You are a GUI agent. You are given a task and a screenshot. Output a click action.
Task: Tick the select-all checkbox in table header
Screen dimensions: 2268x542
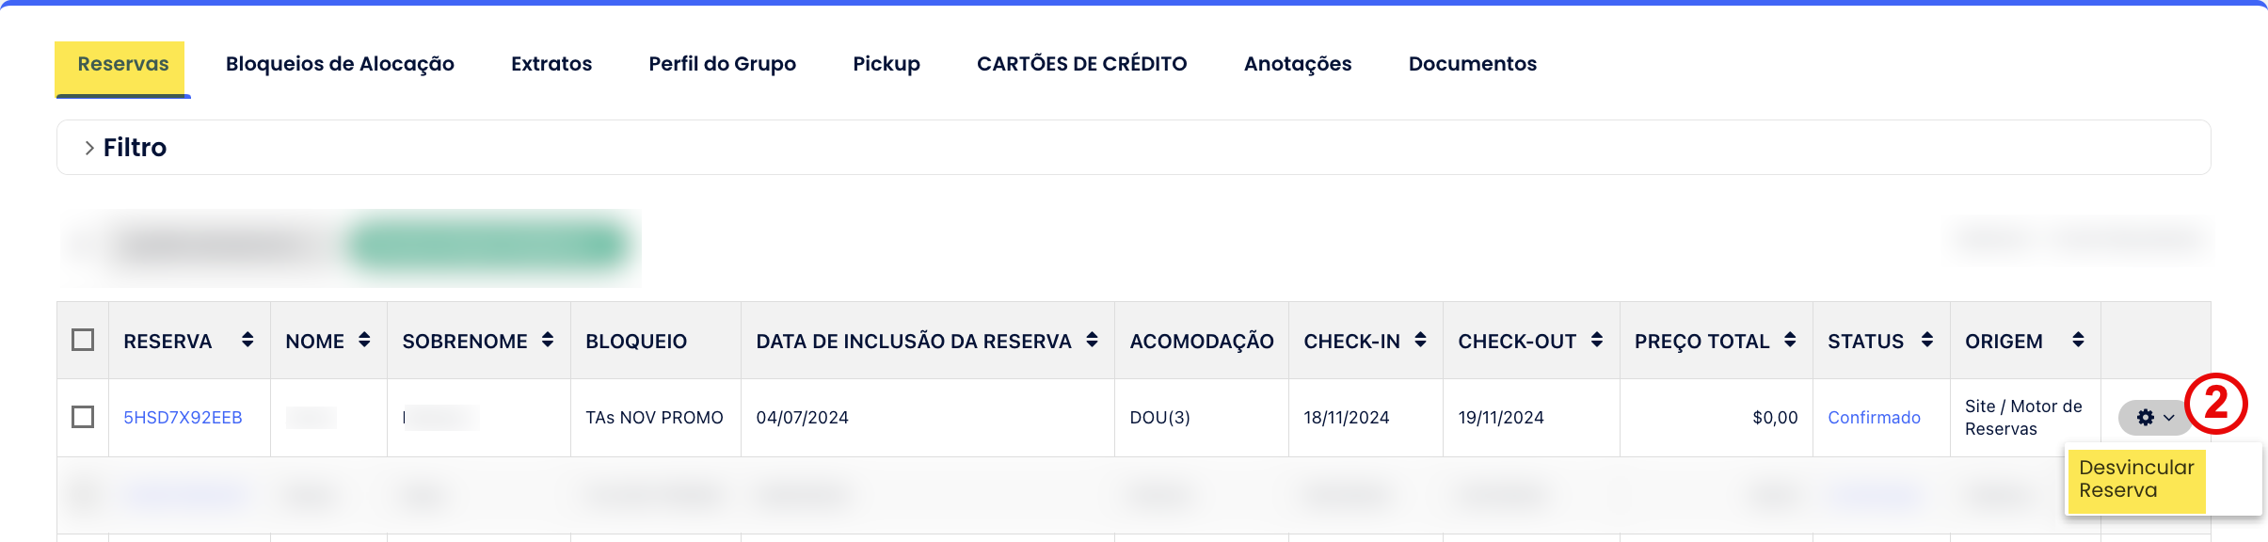(83, 340)
